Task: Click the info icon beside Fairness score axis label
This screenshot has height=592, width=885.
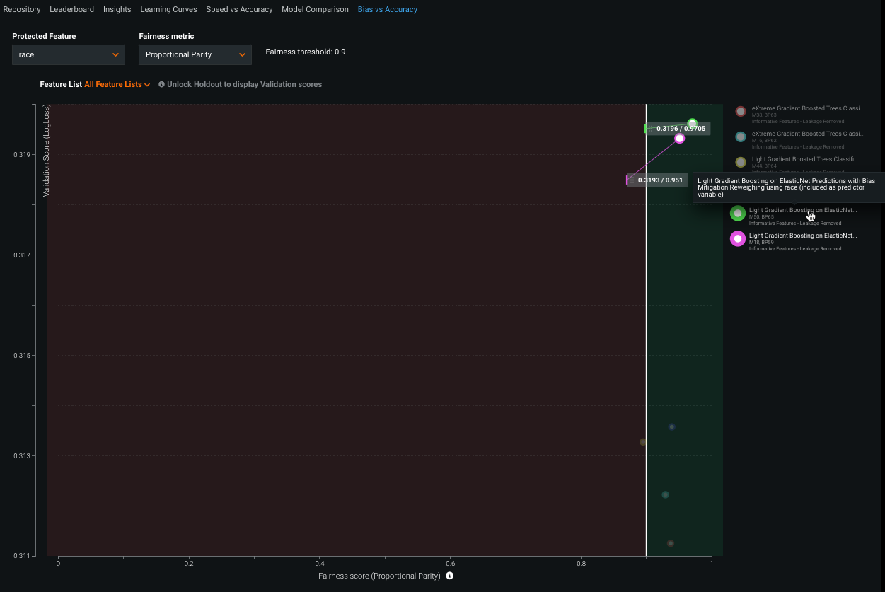Action: click(449, 576)
